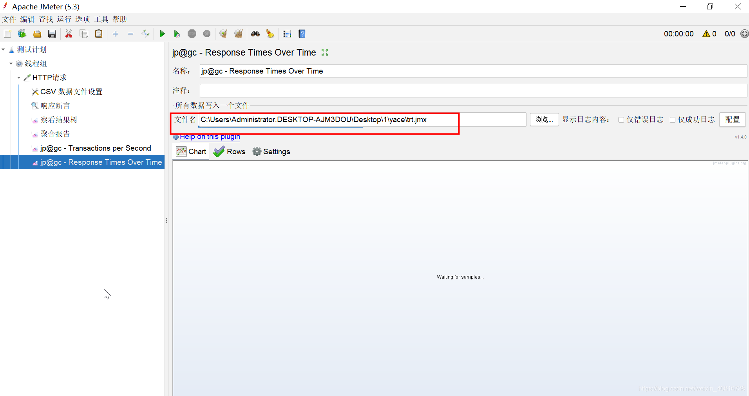This screenshot has width=749, height=396.
Task: Open the 查找 menu
Action: tap(46, 19)
